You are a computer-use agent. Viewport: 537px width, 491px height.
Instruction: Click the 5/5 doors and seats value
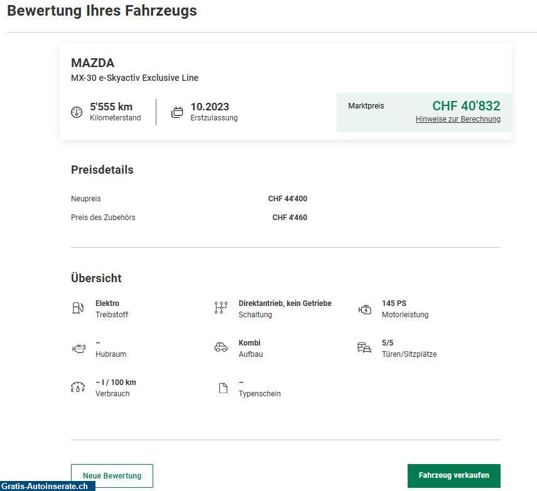point(388,342)
